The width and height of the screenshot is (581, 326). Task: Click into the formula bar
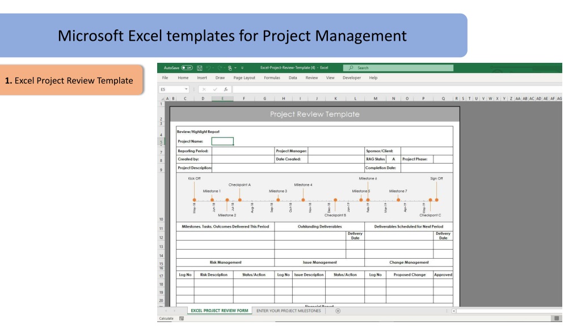(397, 89)
